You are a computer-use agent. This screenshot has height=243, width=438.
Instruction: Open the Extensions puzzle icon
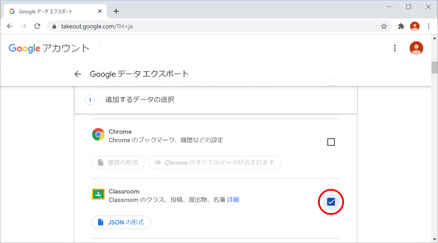tap(401, 26)
